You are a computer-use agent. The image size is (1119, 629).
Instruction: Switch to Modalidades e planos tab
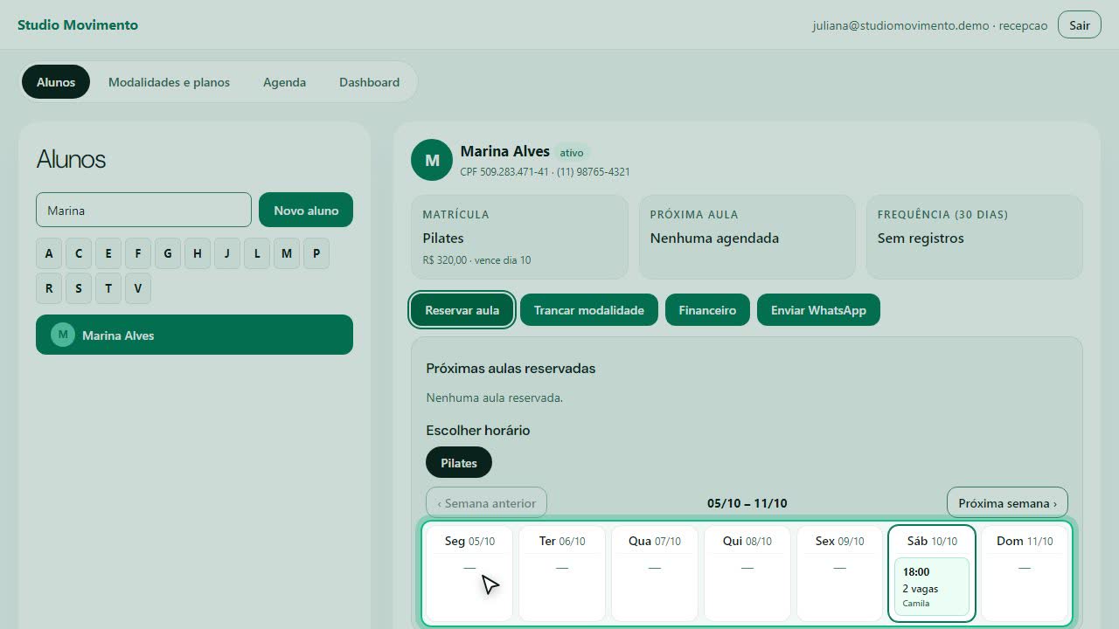[169, 82]
